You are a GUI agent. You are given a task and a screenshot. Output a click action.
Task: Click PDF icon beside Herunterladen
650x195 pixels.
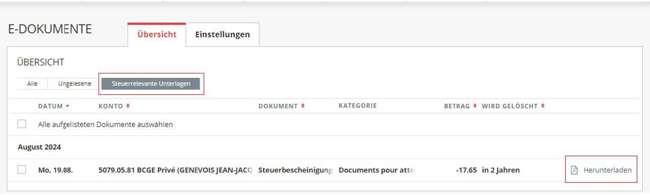[x=574, y=170]
